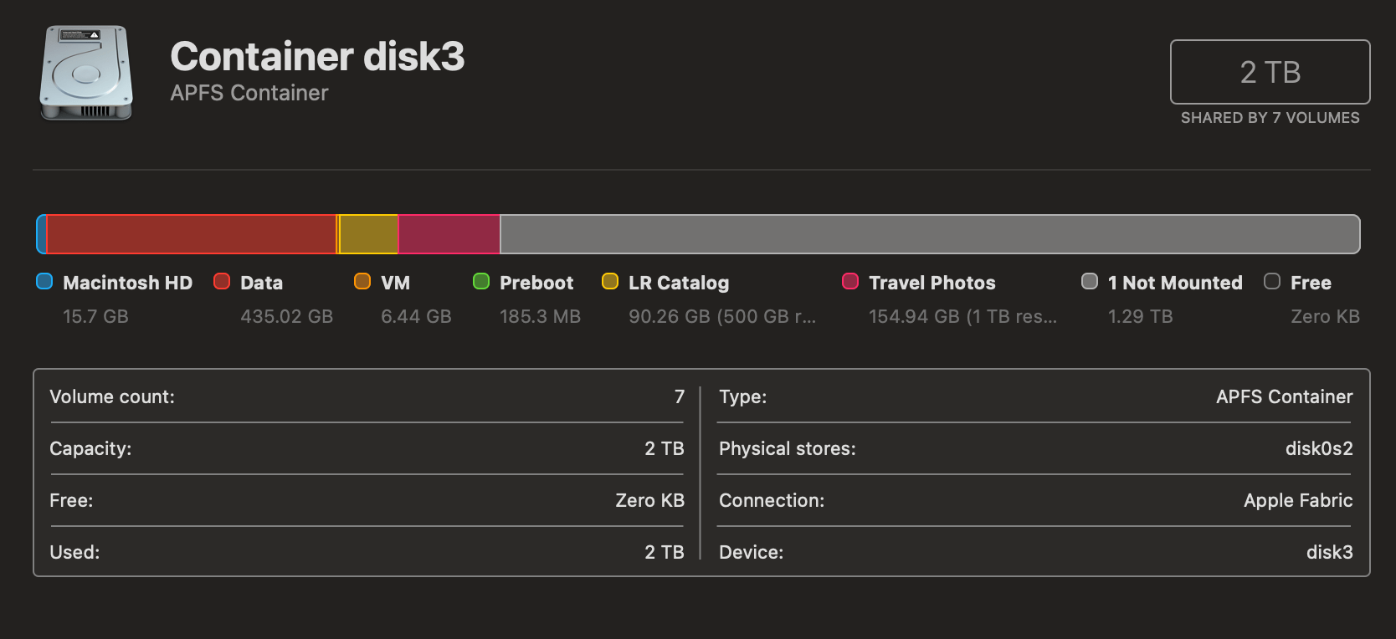Select the red Data volume indicator
The height and width of the screenshot is (639, 1396).
(x=222, y=282)
